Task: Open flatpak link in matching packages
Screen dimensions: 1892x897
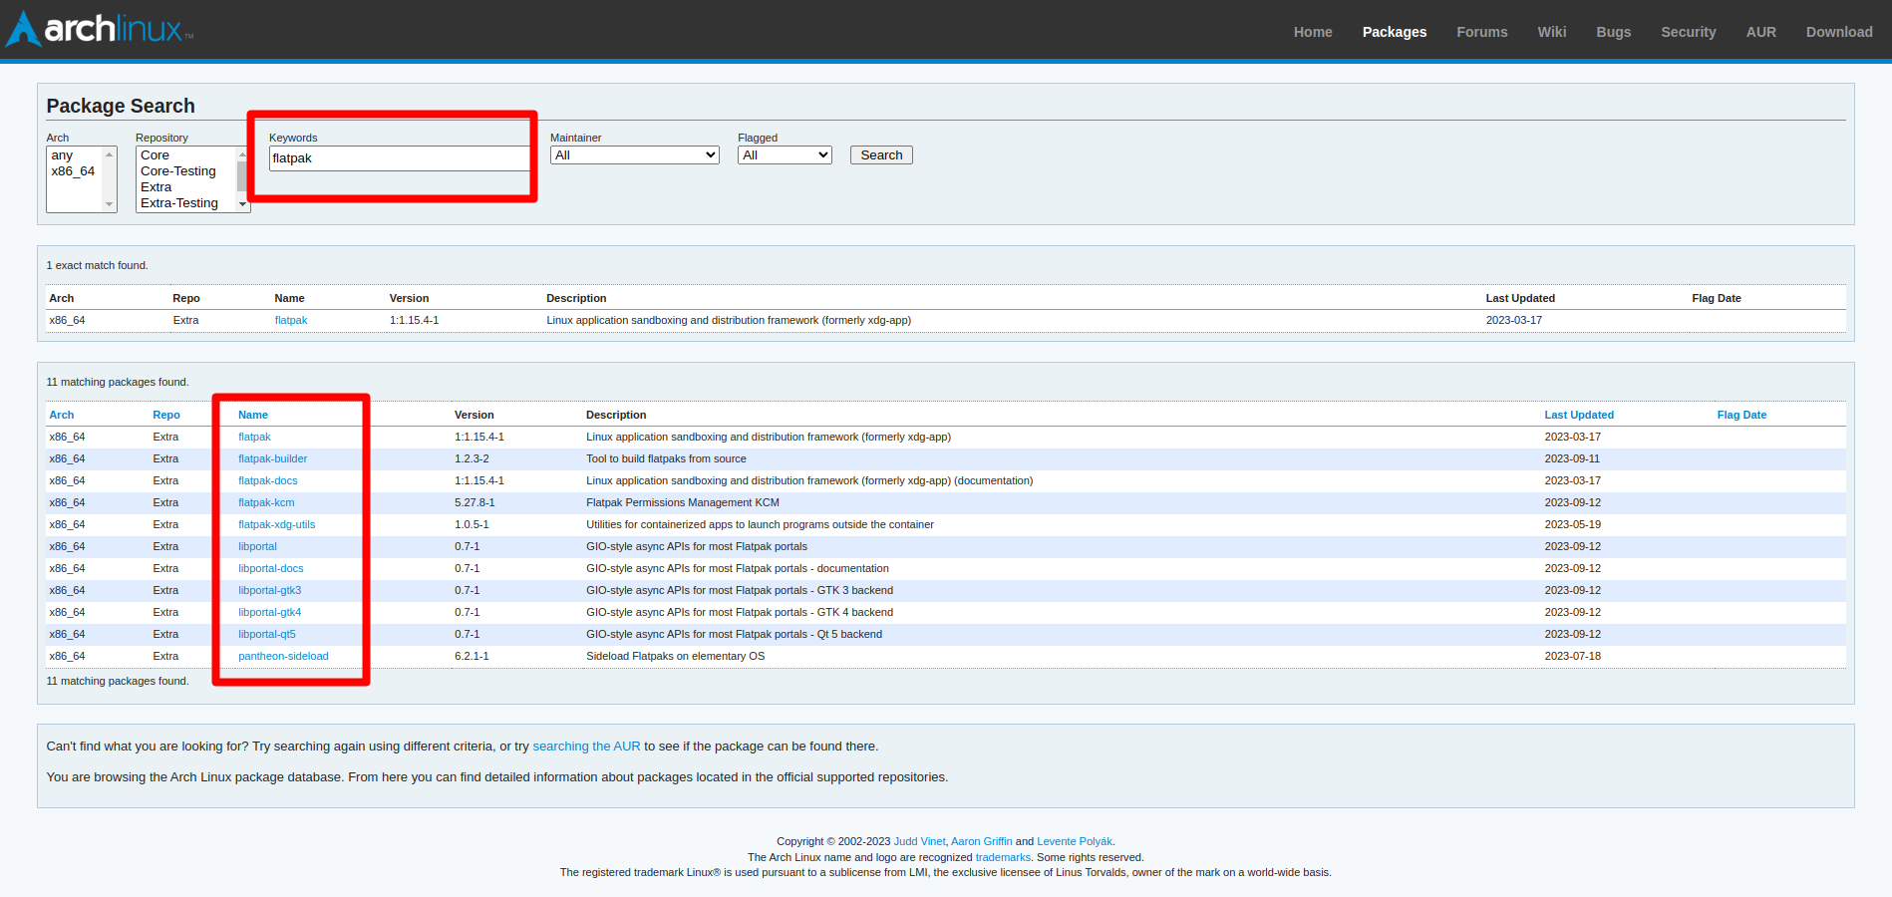Action: click(254, 438)
